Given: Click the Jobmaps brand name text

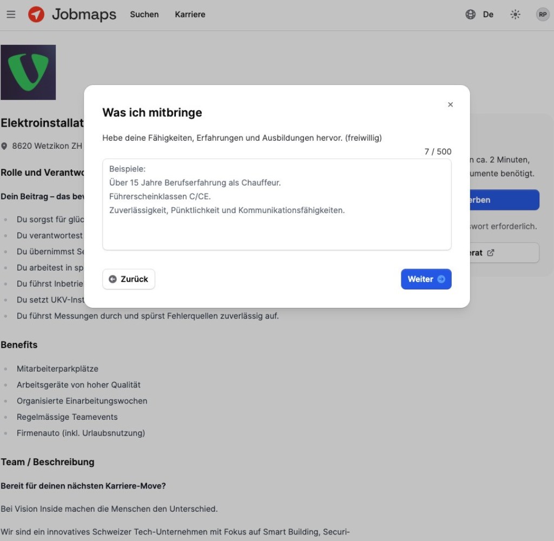Looking at the screenshot, I should (84, 15).
